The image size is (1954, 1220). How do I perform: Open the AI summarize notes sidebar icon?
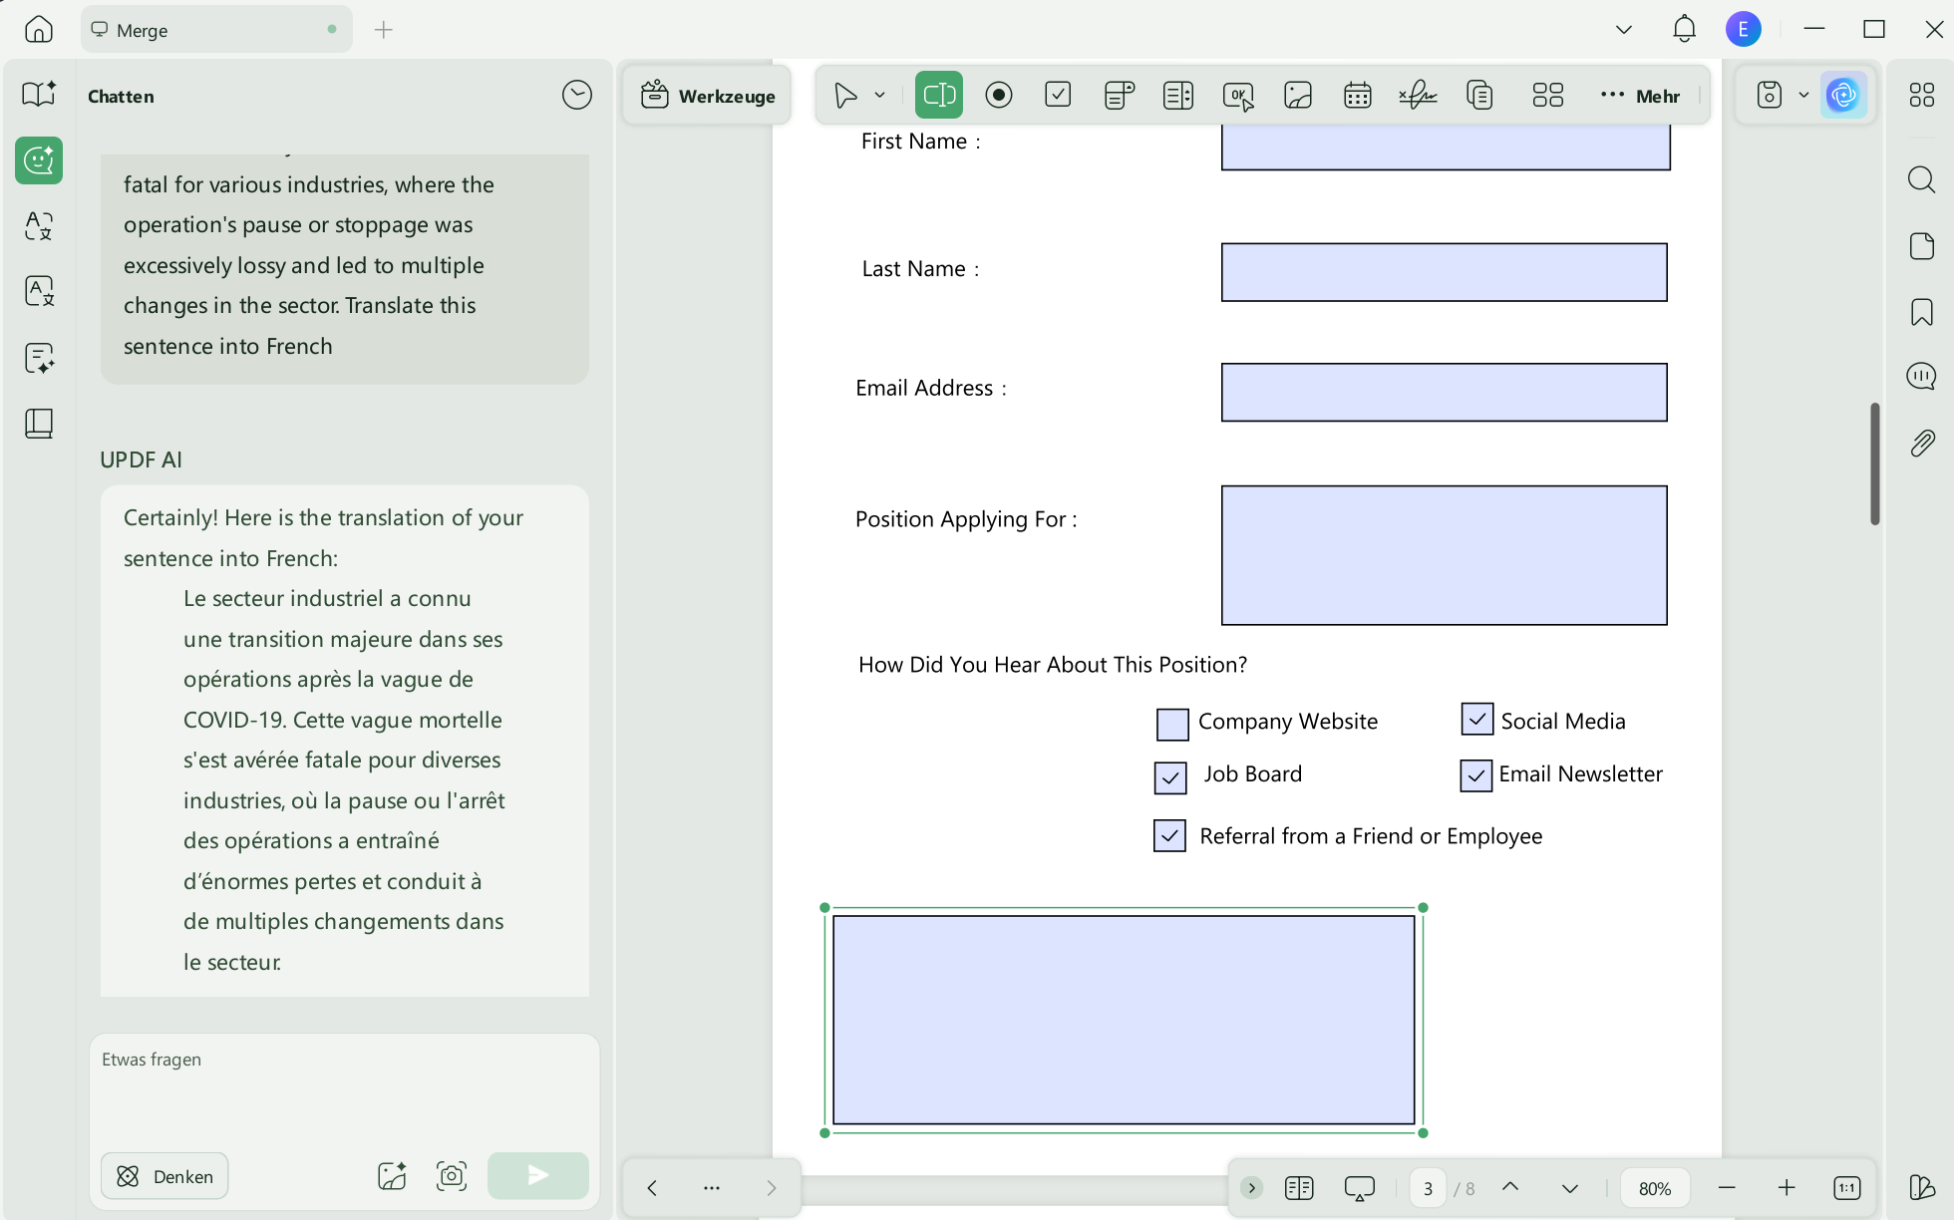(x=39, y=358)
